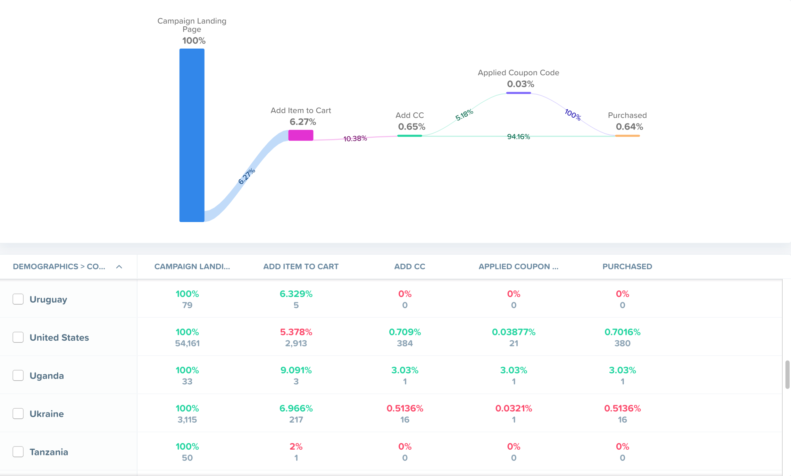Image resolution: width=791 pixels, height=476 pixels.
Task: Toggle sort arrow beside Demographics column
Action: (119, 267)
